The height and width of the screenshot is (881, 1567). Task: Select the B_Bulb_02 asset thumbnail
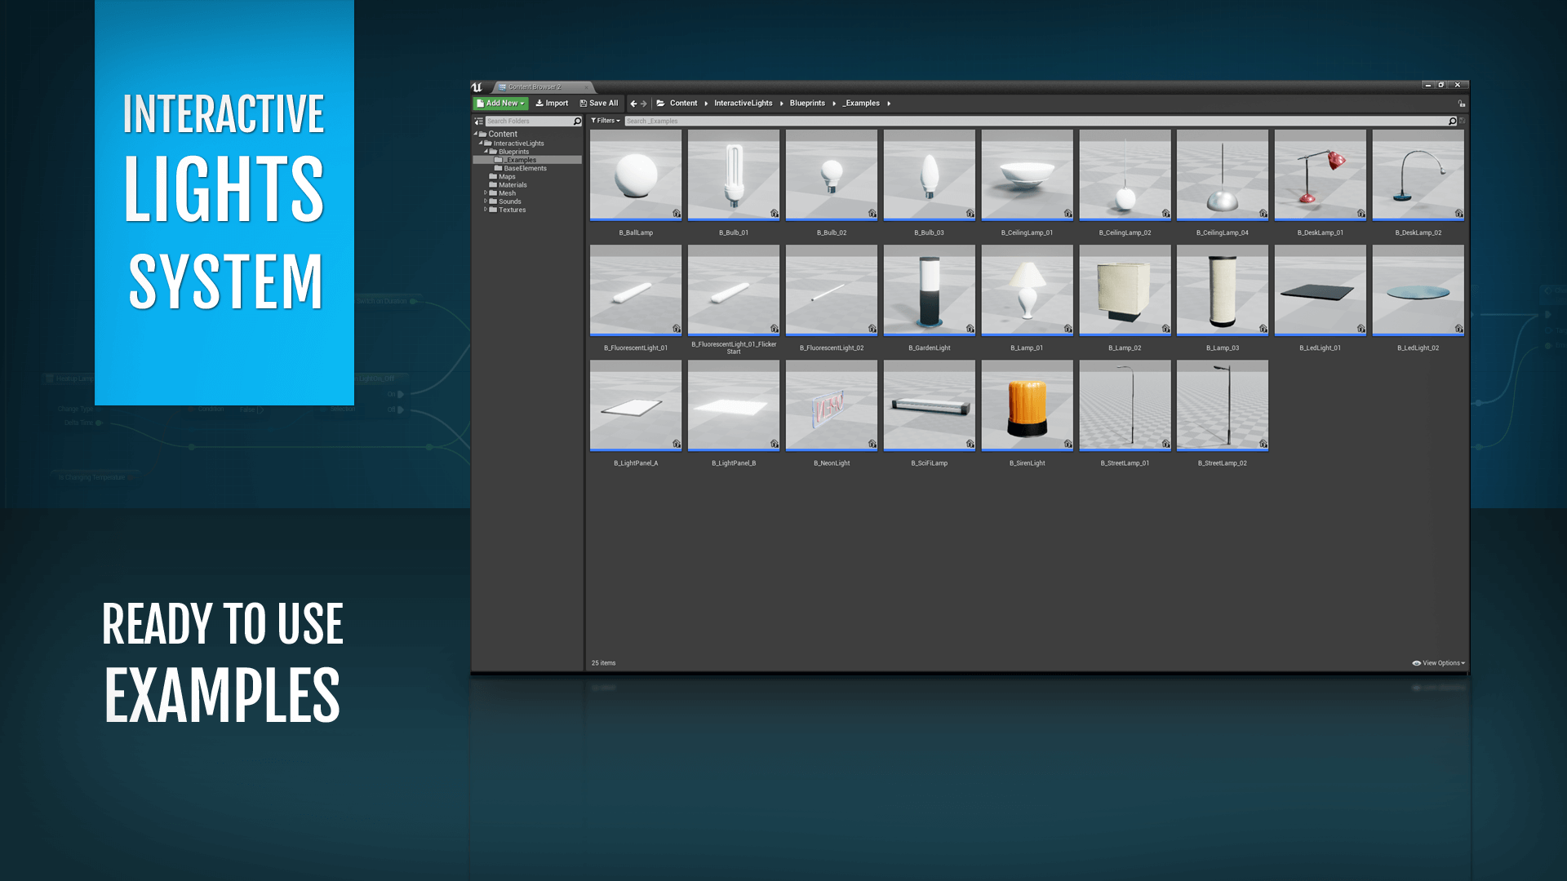[x=832, y=175]
